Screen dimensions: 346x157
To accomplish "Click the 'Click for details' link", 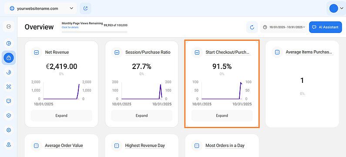I will tap(70, 27).
